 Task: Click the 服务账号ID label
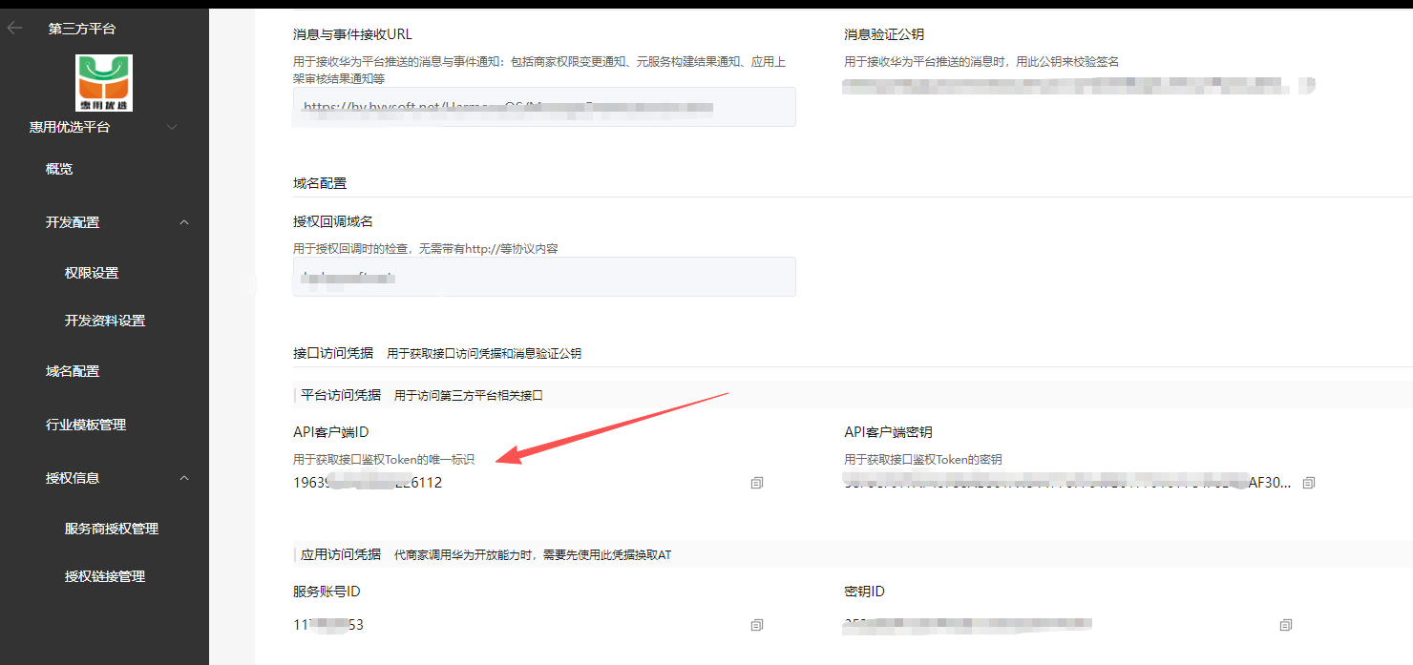tap(327, 592)
